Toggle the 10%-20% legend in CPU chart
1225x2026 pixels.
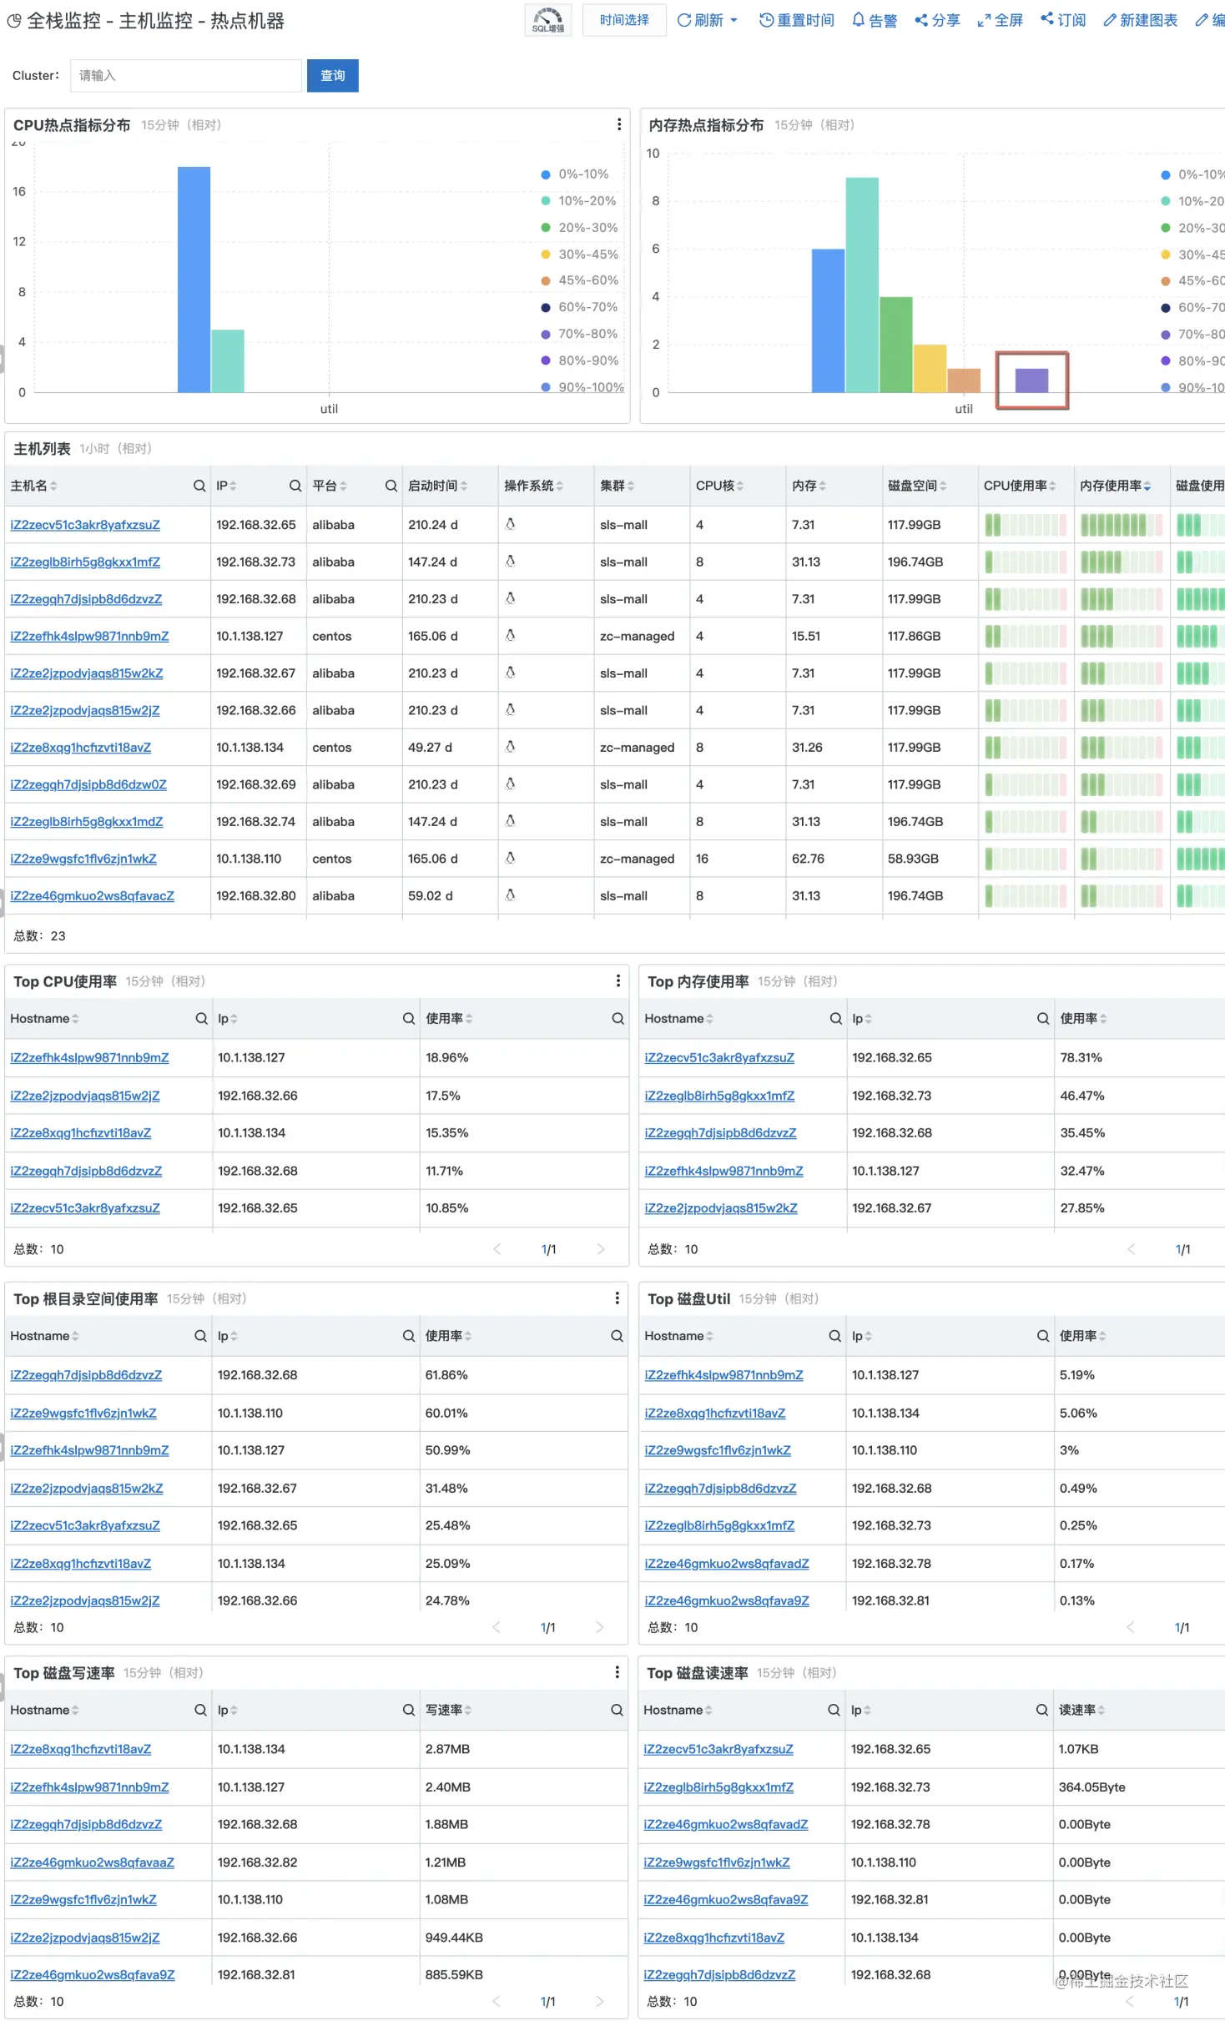[578, 201]
